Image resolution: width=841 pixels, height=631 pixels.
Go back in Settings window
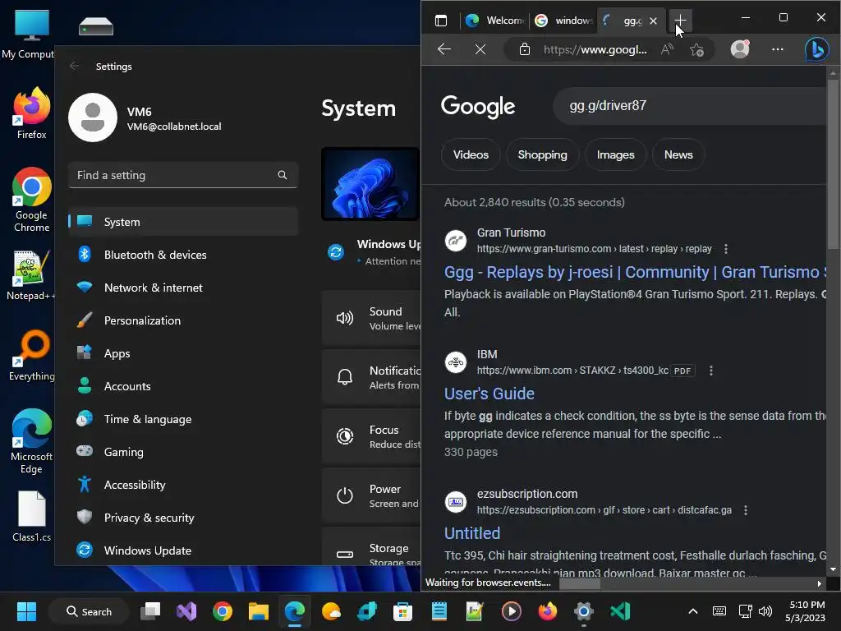click(x=74, y=66)
